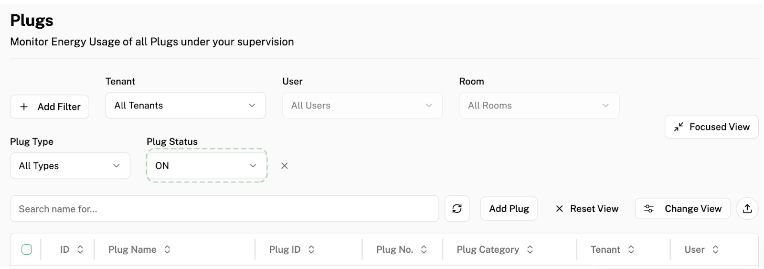Click the refresh icon beside search
Image resolution: width=764 pixels, height=269 pixels.
coord(457,209)
